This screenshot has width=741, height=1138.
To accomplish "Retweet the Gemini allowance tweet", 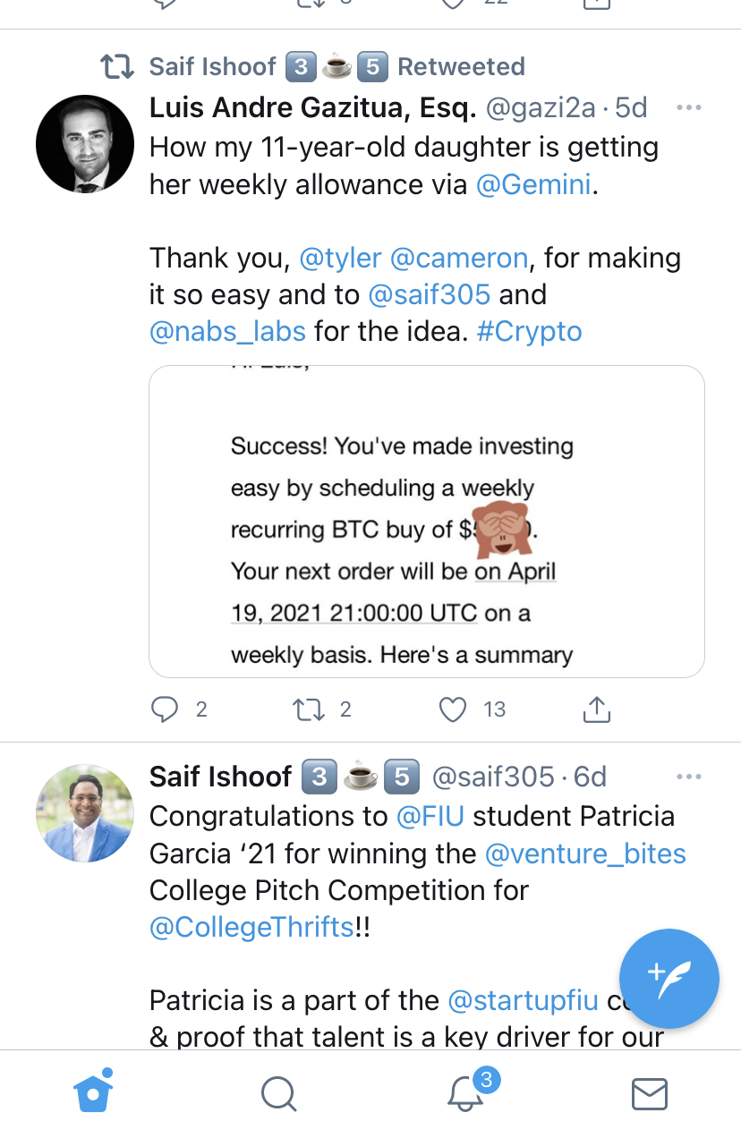I will [x=308, y=709].
